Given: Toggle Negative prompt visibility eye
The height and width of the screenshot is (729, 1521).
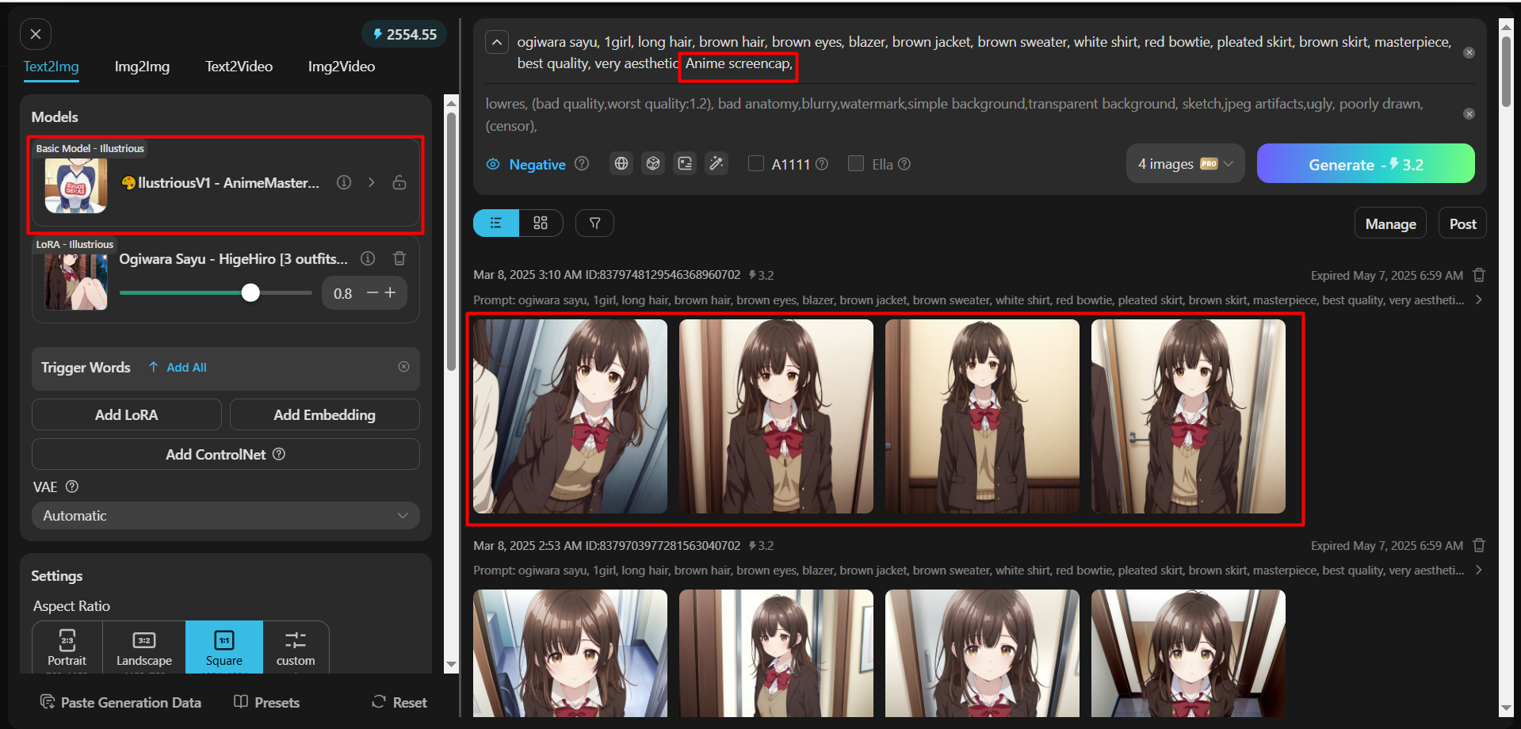Looking at the screenshot, I should click(x=493, y=164).
